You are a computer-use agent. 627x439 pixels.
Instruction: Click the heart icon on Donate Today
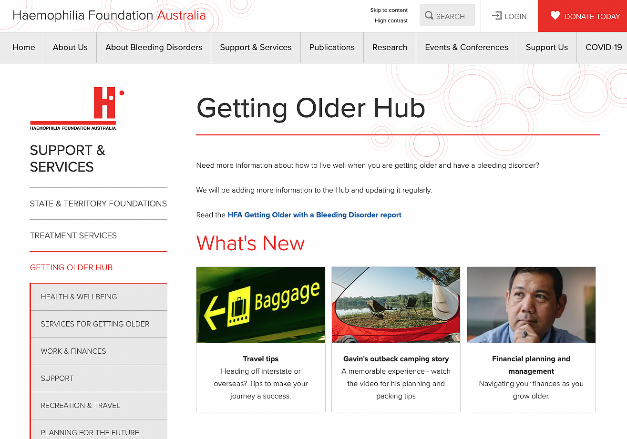pos(555,16)
